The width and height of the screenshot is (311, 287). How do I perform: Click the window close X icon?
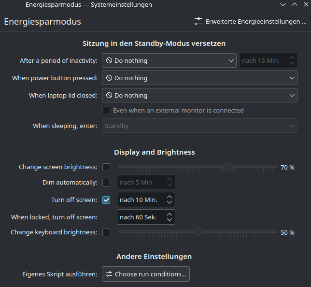coord(305,4)
